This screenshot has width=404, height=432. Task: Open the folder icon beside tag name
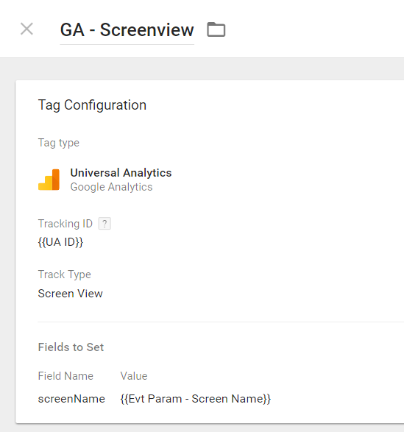pos(216,29)
